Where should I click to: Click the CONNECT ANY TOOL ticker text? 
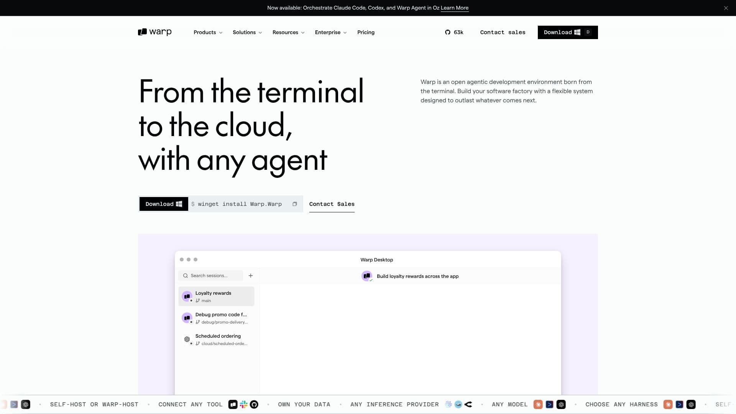point(191,404)
